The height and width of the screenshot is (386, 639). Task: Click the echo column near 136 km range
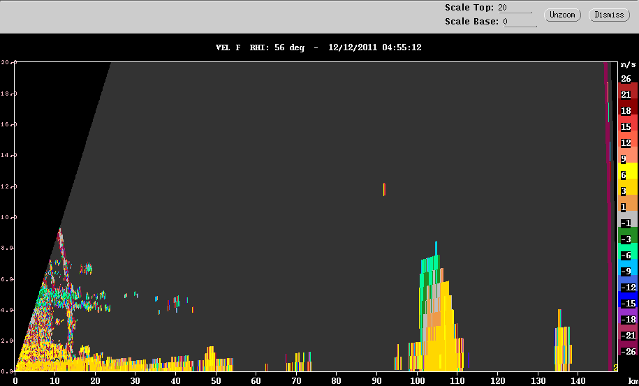(563, 342)
